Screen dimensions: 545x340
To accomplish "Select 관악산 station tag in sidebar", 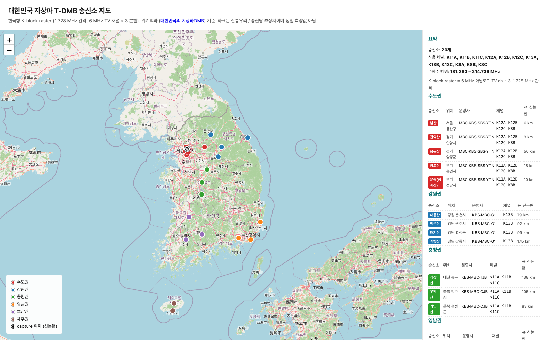I will coord(435,137).
